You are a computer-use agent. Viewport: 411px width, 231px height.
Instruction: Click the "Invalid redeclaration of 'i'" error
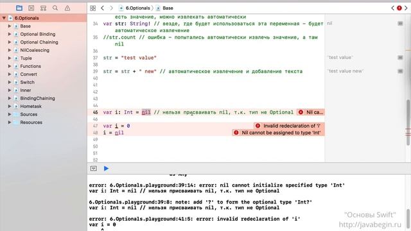coord(292,126)
